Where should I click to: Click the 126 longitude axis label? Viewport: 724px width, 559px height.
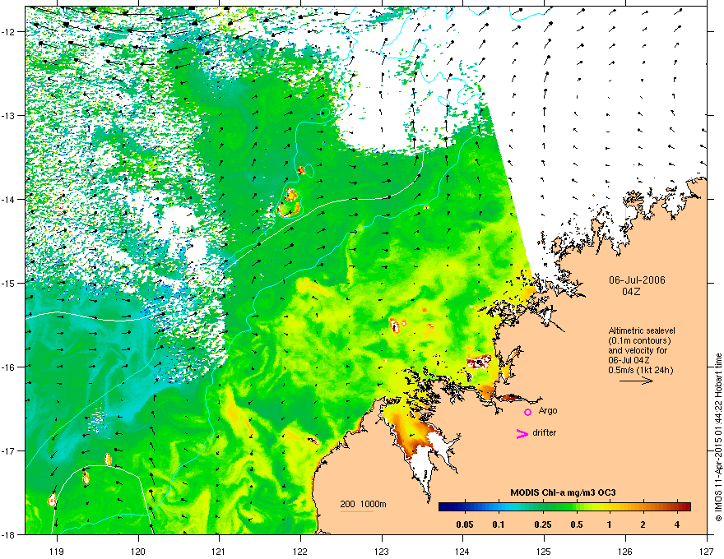(625, 551)
